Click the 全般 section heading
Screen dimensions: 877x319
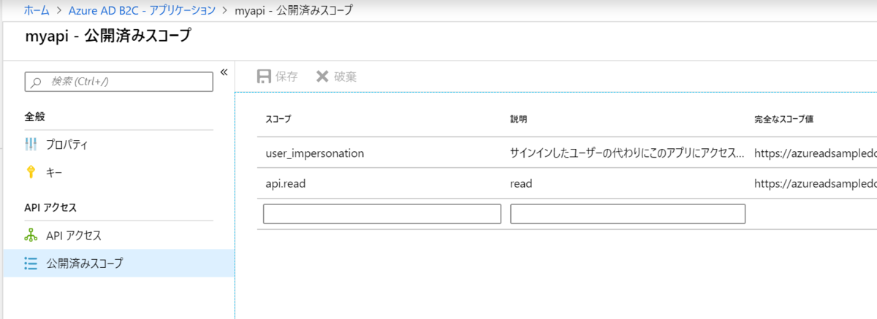(x=36, y=116)
